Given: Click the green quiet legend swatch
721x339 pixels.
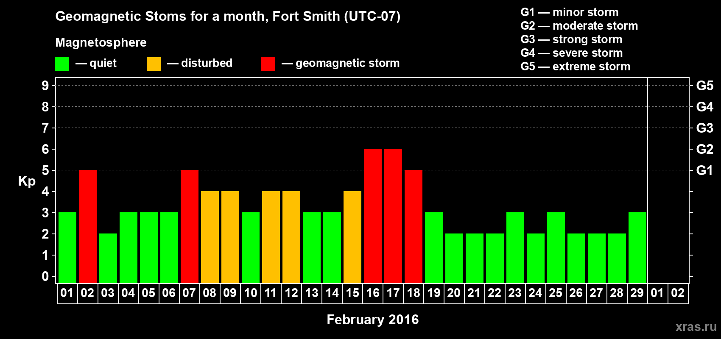Looking at the screenshot, I should 62,64.
